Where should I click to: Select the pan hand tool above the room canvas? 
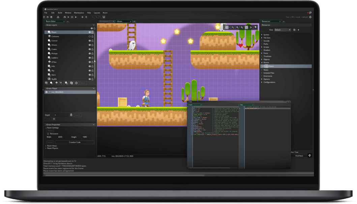[255, 28]
